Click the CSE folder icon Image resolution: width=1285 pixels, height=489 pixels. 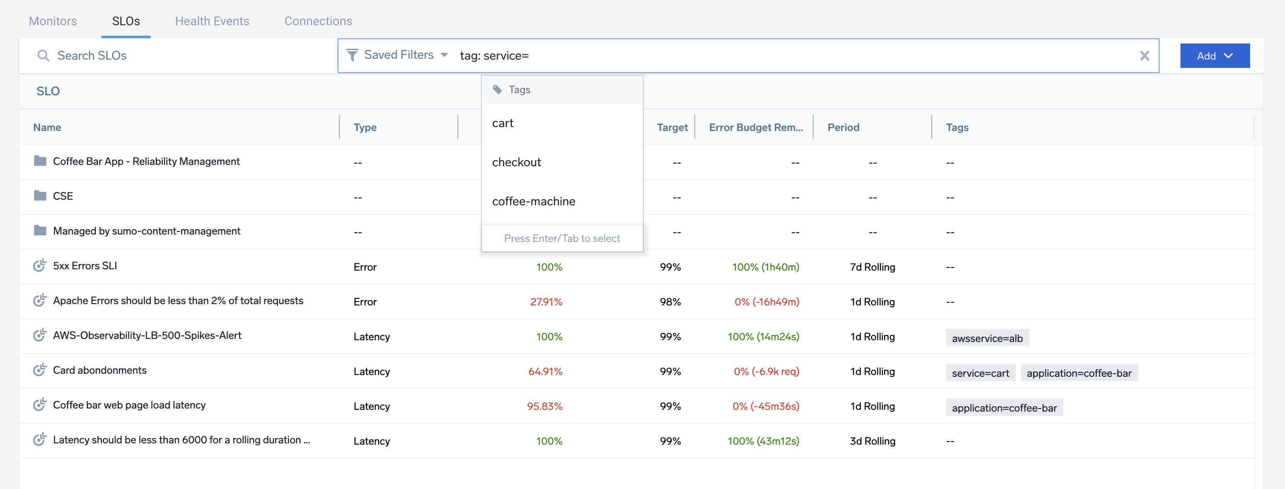click(40, 195)
